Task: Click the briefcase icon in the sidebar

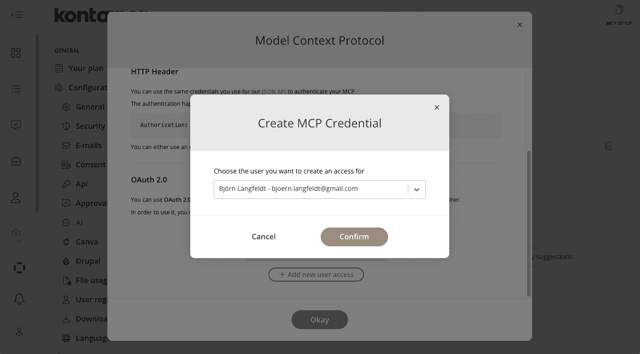Action: (16, 160)
